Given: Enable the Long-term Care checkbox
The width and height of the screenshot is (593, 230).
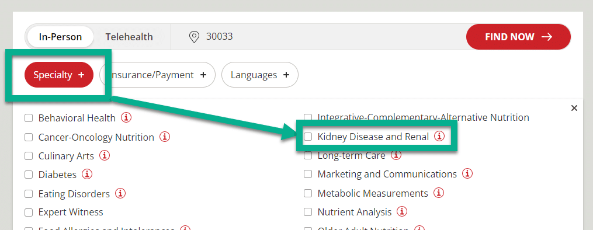Looking at the screenshot, I should (308, 155).
